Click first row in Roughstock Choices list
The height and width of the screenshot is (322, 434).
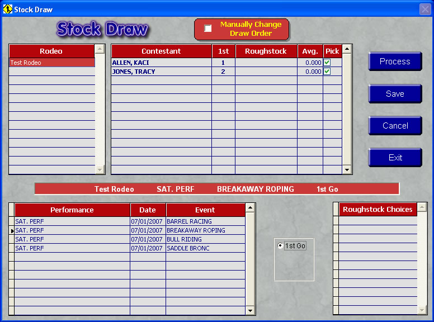[378, 221]
